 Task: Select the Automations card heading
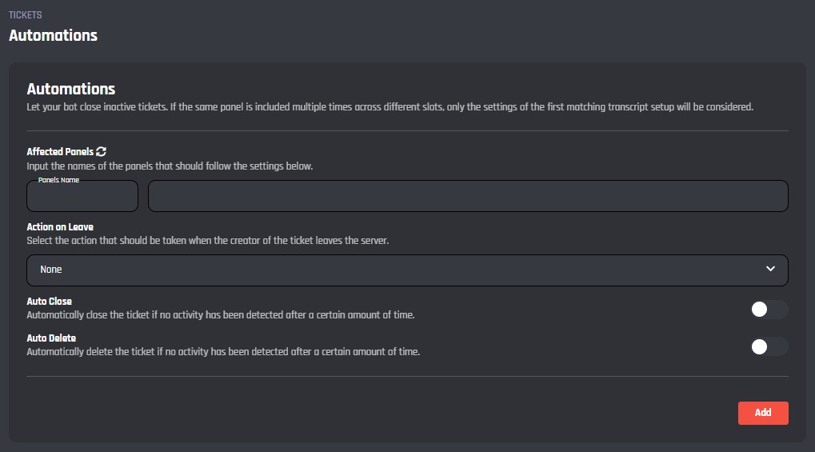71,89
